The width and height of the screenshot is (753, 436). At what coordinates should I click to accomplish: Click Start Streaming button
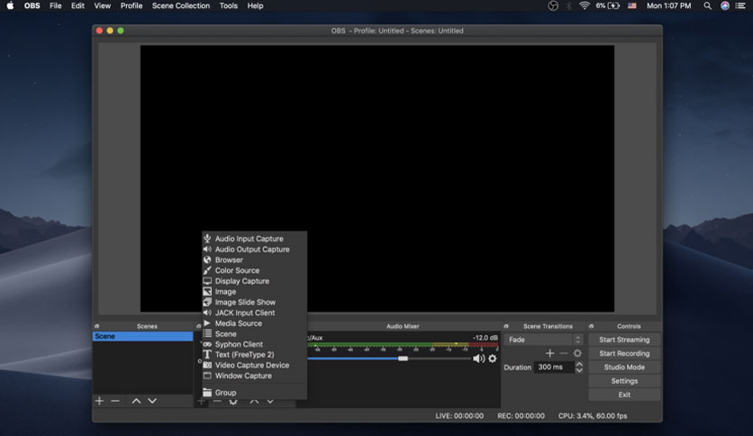(x=624, y=340)
